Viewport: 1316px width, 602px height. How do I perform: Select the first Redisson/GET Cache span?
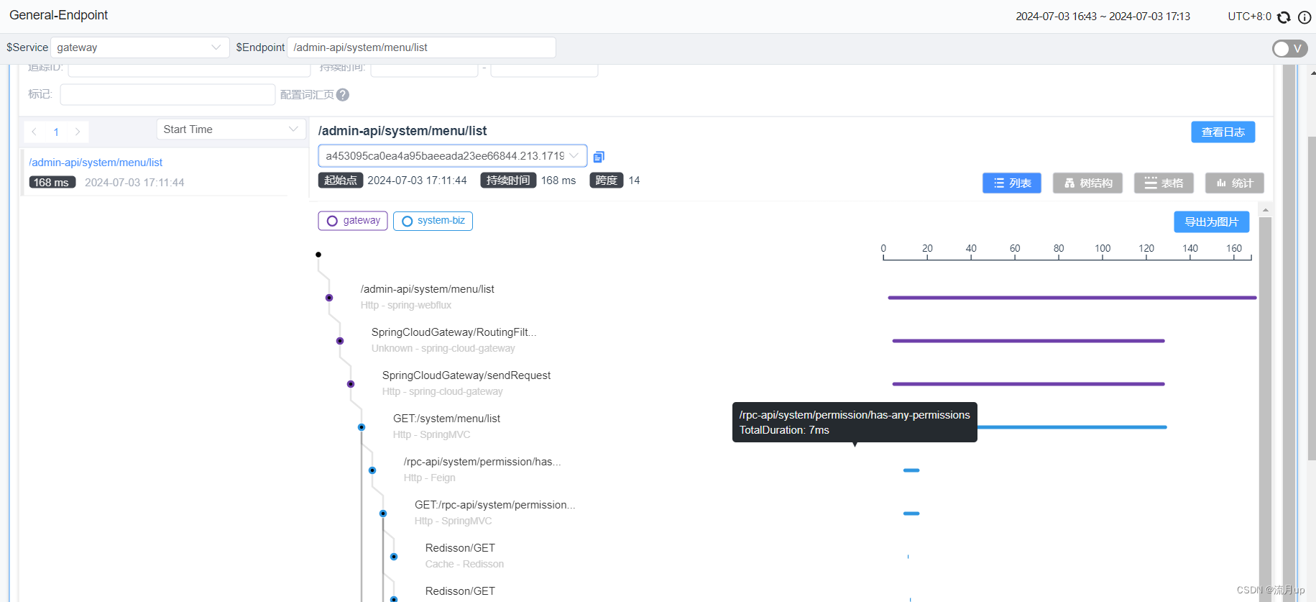click(460, 548)
